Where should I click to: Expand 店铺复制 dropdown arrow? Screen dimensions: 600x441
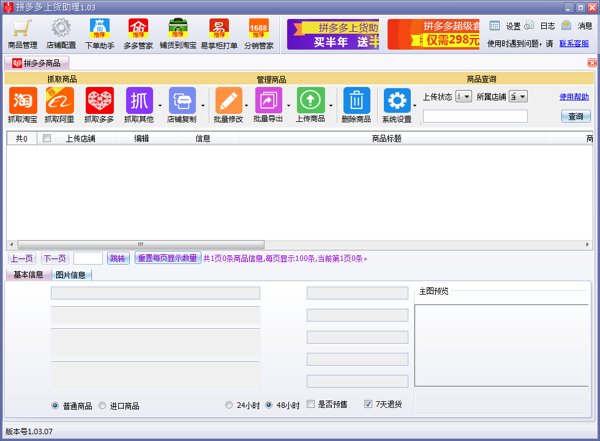tap(203, 105)
